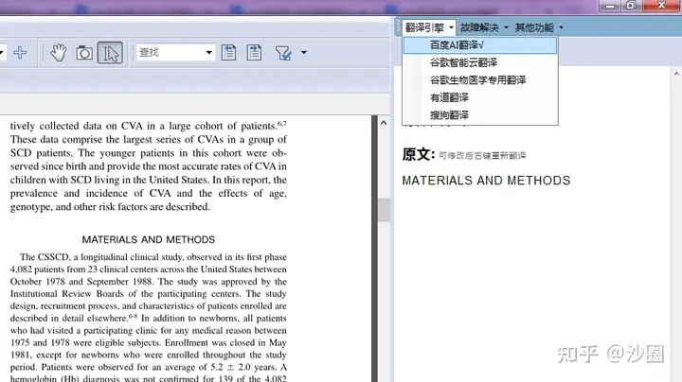The height and width of the screenshot is (382, 682).
Task: Click the PDF vertical scrollbar thumb
Action: tap(384, 210)
